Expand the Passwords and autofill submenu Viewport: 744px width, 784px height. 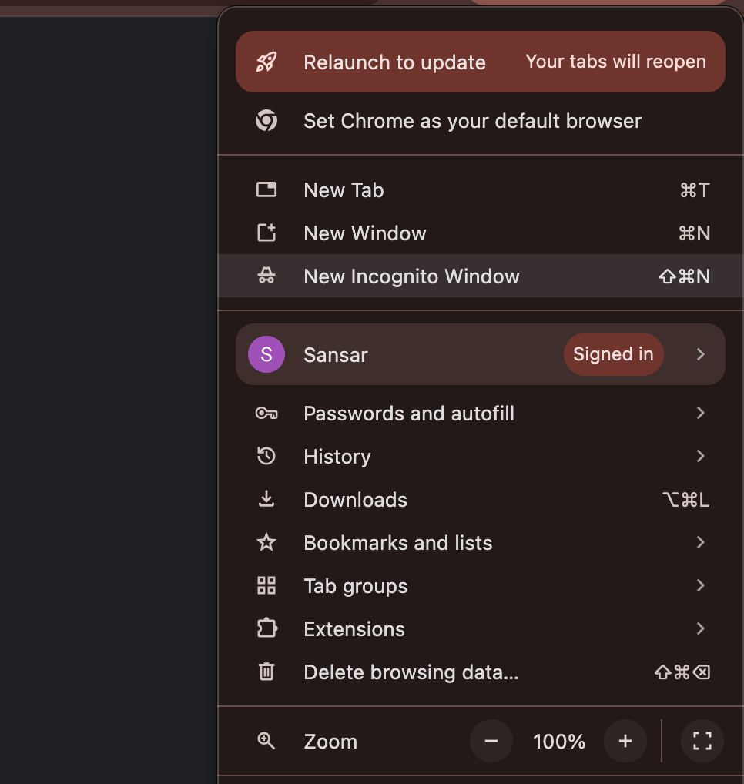pos(700,413)
